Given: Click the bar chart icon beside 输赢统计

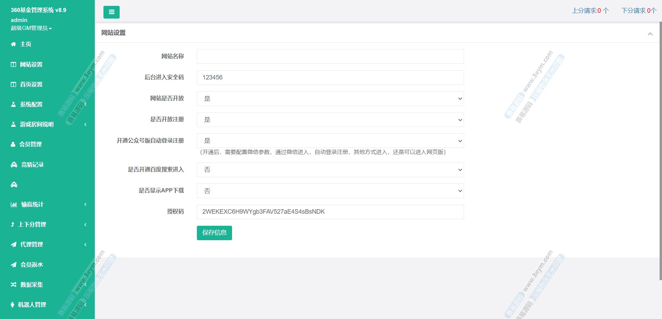Looking at the screenshot, I should pos(14,204).
